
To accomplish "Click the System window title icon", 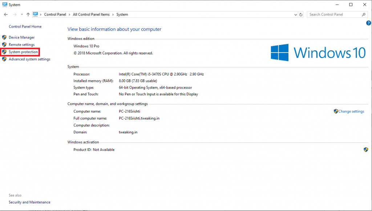I will 4,4.
